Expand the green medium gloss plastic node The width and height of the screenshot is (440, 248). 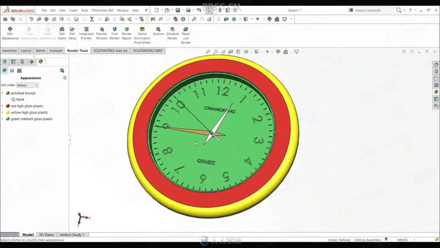click(x=2, y=119)
